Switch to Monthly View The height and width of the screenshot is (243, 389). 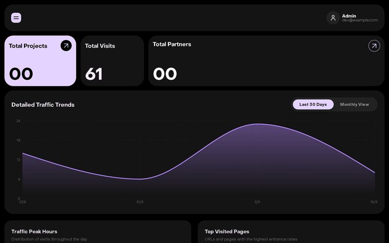point(354,104)
